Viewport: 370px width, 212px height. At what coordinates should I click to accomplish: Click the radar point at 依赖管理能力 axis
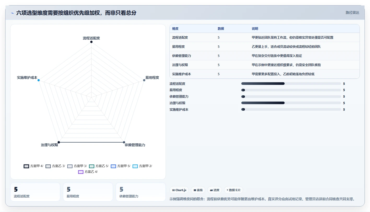[x=124, y=142]
